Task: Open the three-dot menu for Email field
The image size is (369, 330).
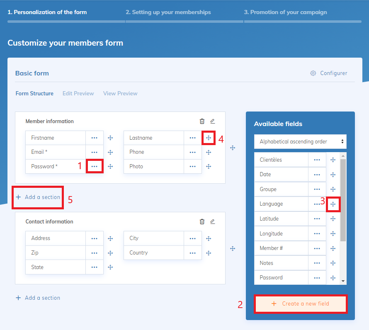Action: (x=95, y=152)
